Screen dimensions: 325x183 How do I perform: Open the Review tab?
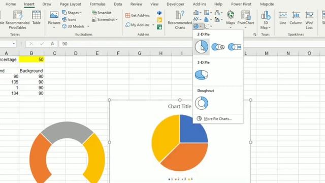[136, 4]
